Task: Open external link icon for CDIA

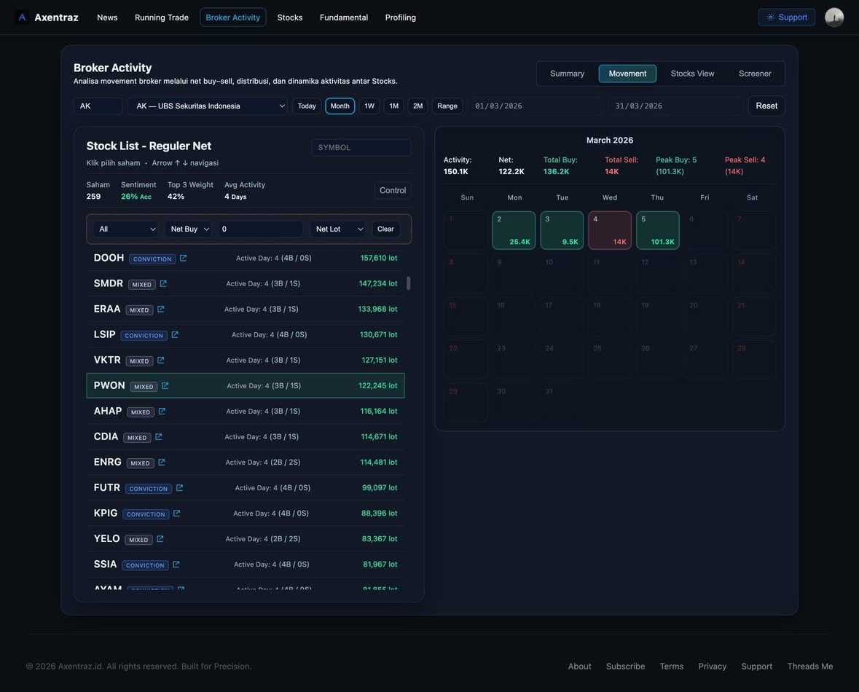Action: 158,436
